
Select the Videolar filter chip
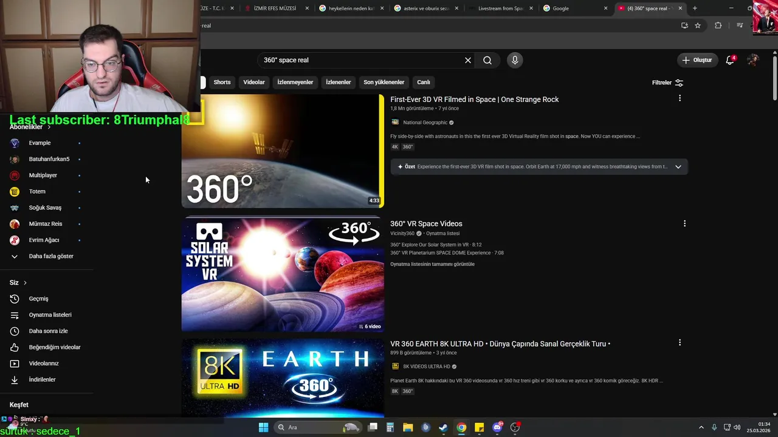[x=254, y=82]
